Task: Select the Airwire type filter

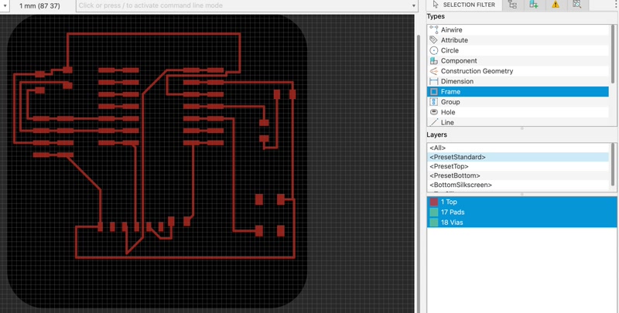Action: pyautogui.click(x=518, y=29)
